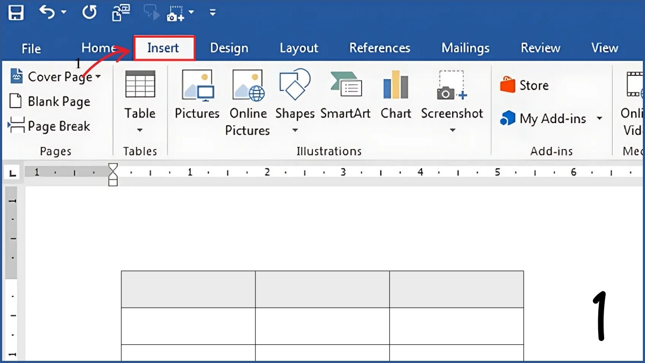Image resolution: width=645 pixels, height=363 pixels.
Task: Expand the Screenshot dropdown arrow
Action: (x=452, y=130)
